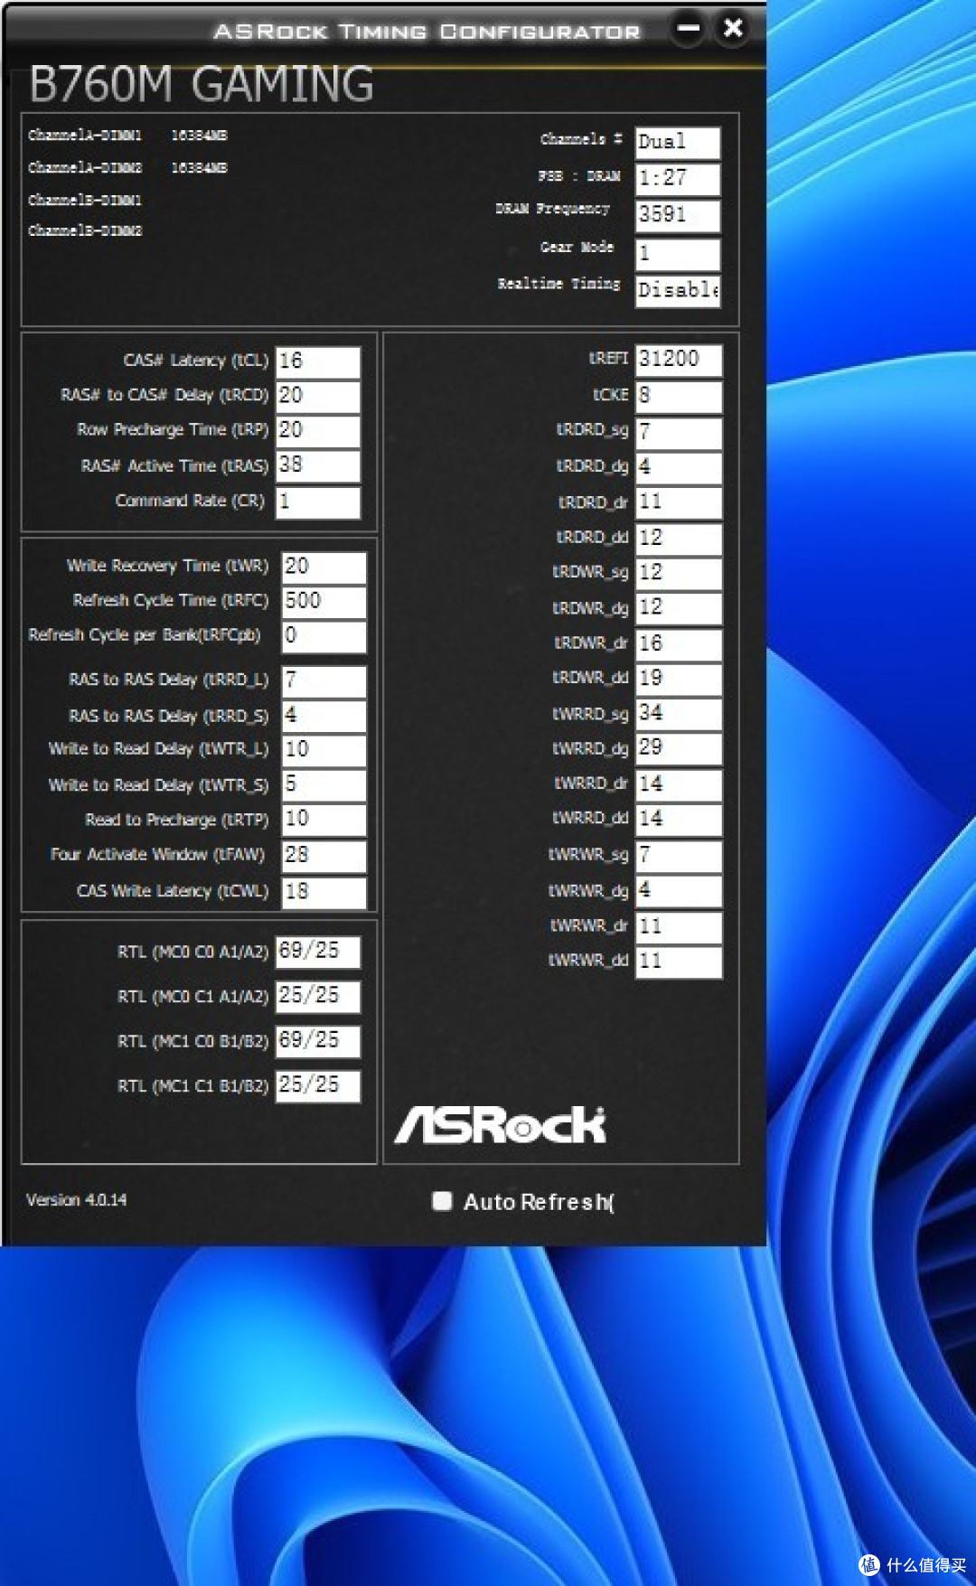
Task: Click the Realtime Timing Disable field
Action: (x=678, y=291)
